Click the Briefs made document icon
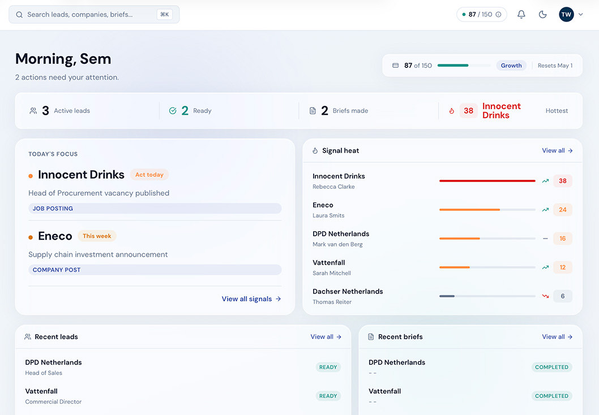Viewport: 599px width, 415px height. (313, 111)
